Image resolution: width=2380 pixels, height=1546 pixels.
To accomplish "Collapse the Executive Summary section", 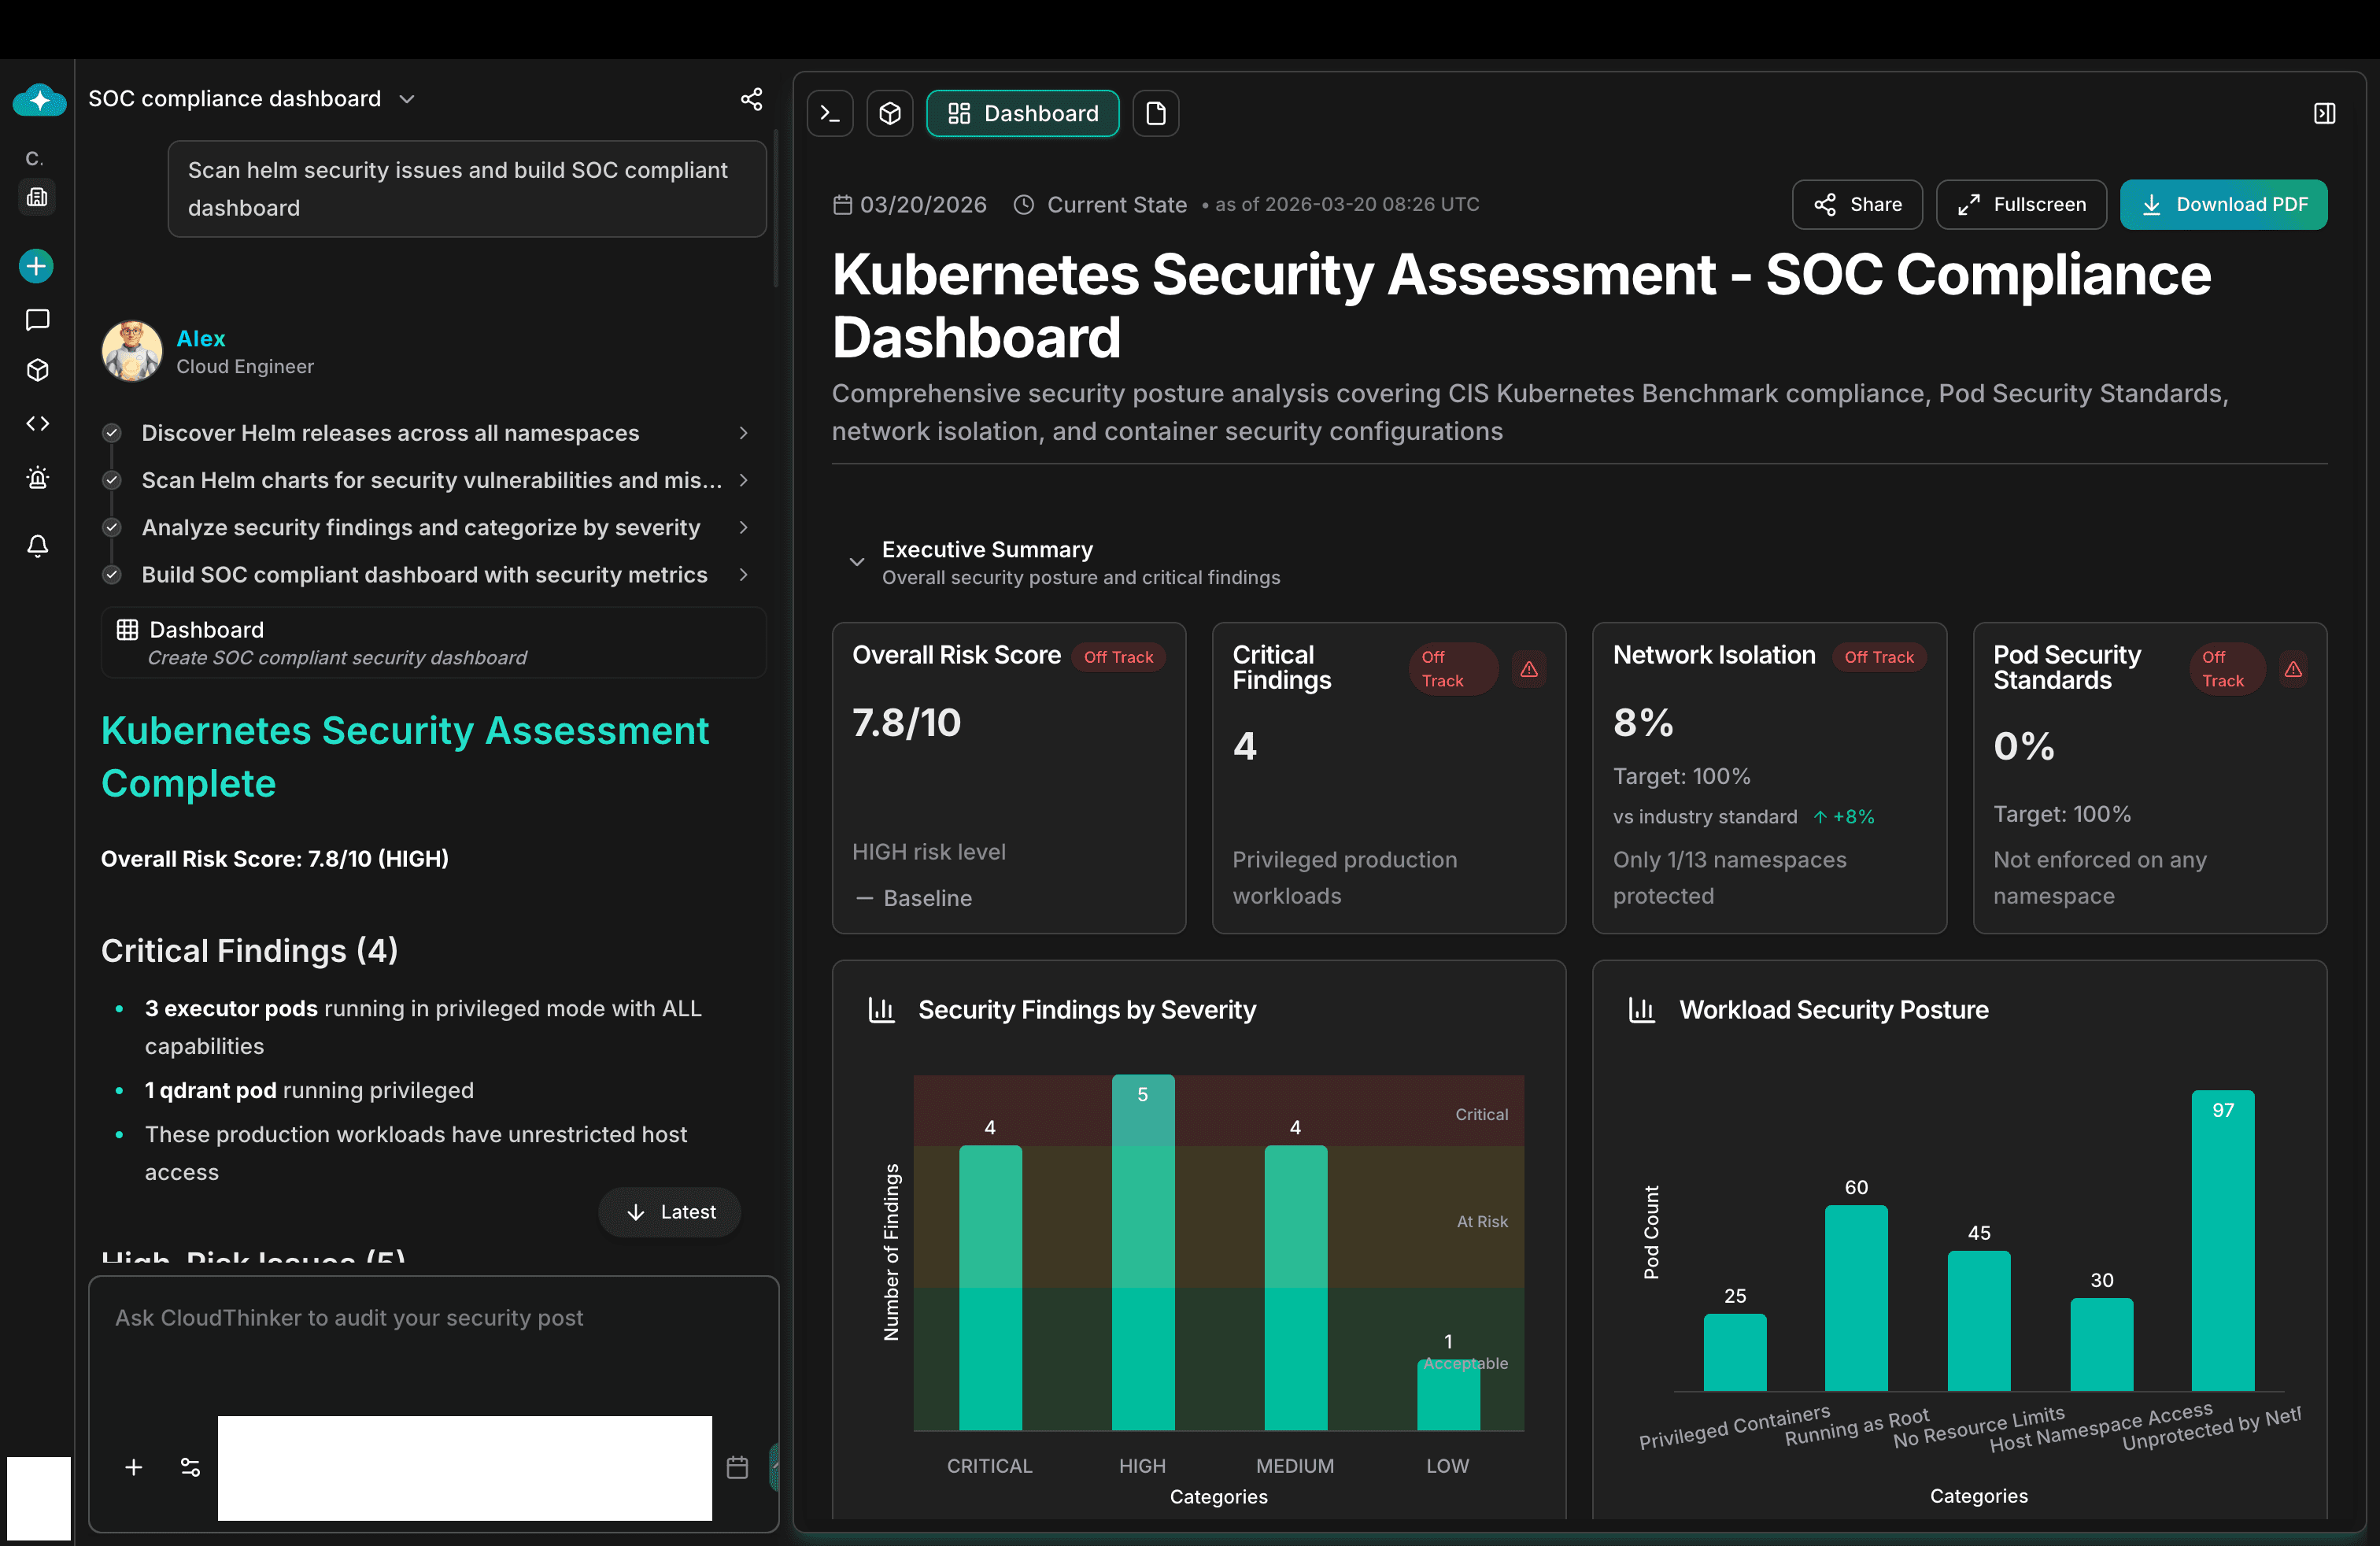I will coord(856,561).
